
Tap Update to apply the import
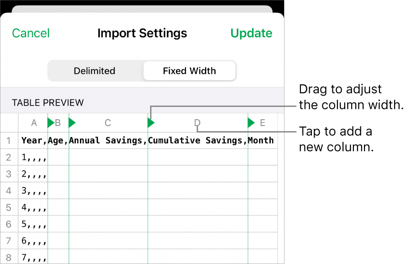point(251,33)
